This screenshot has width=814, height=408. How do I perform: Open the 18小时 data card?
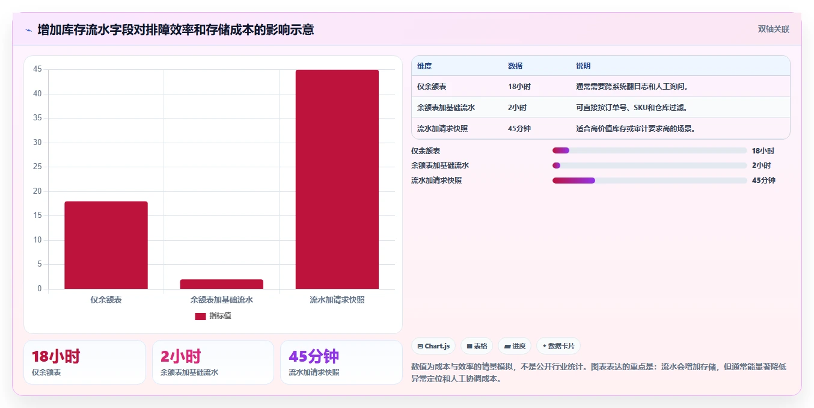(85, 362)
